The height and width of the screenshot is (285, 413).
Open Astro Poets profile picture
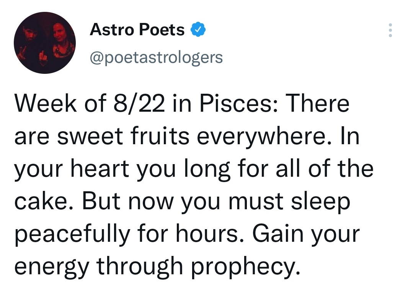(45, 43)
